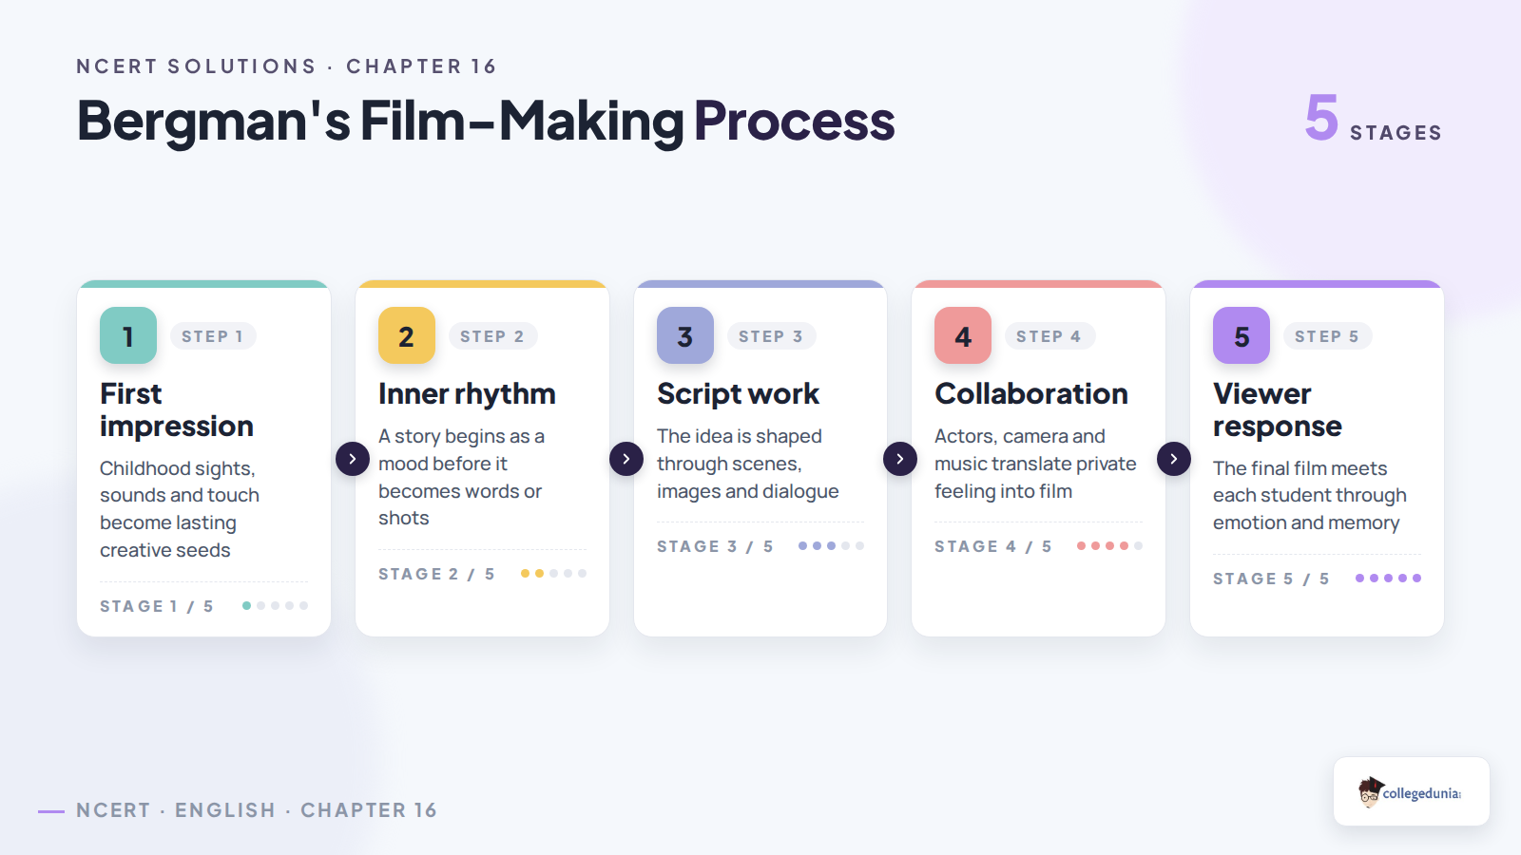Click the large purple '5' numeral
The width and height of the screenshot is (1521, 855).
[1321, 117]
